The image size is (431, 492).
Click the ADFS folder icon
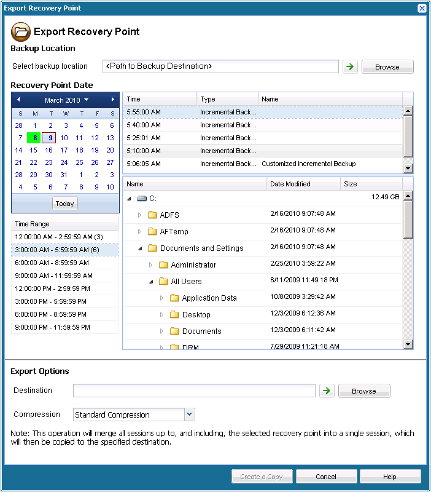152,215
